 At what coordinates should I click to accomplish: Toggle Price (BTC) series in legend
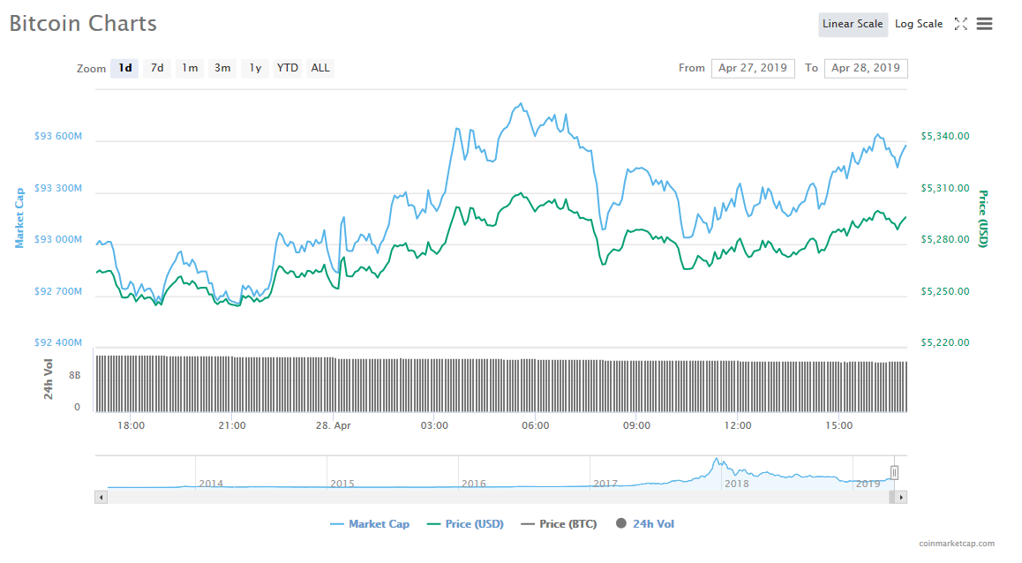pyautogui.click(x=560, y=524)
